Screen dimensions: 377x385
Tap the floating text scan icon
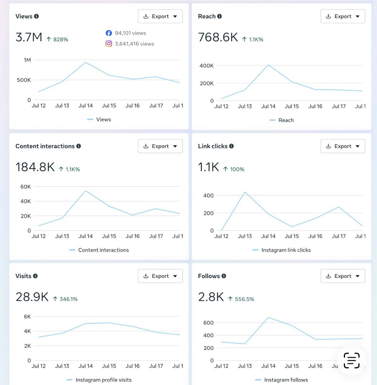[352, 360]
